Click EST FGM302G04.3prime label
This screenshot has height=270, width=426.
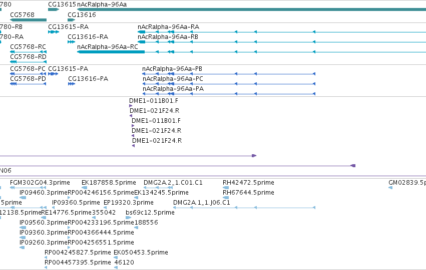(x=40, y=183)
